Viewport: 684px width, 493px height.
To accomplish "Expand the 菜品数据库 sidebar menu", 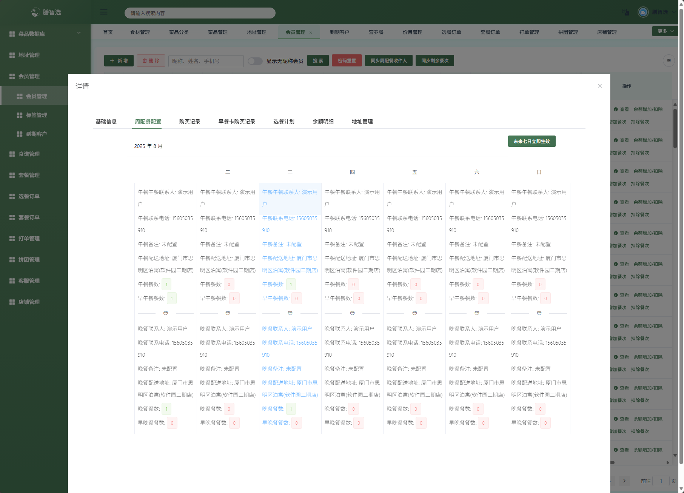I will coord(79,33).
